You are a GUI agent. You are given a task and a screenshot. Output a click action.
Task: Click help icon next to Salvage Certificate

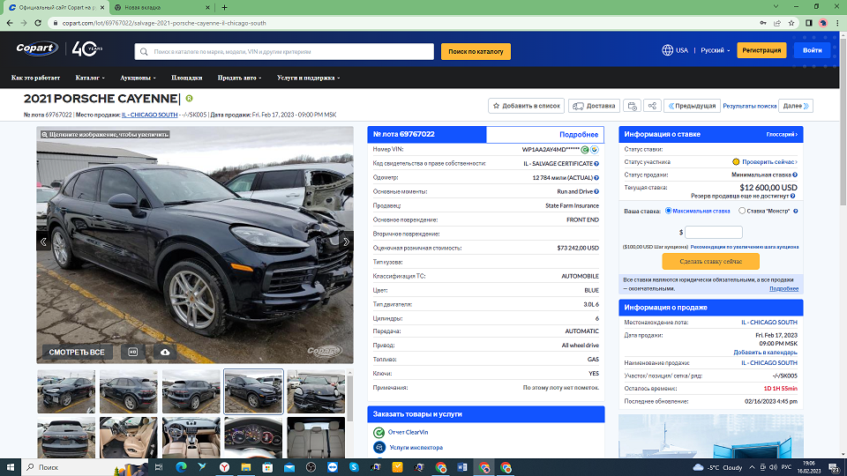point(596,164)
